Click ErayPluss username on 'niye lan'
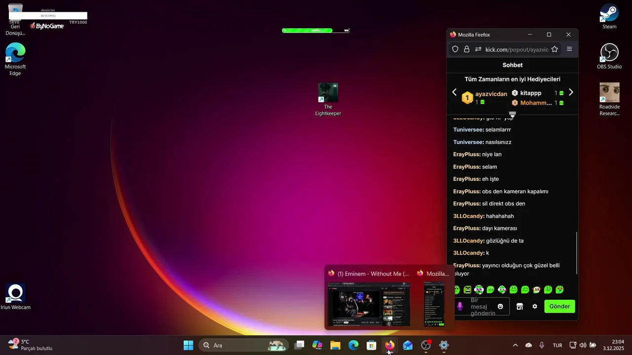This screenshot has width=632, height=355. pyautogui.click(x=467, y=154)
